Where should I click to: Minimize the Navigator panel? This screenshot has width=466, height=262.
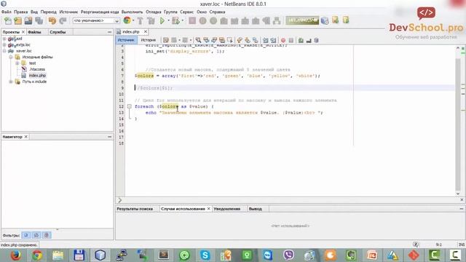[x=110, y=137]
